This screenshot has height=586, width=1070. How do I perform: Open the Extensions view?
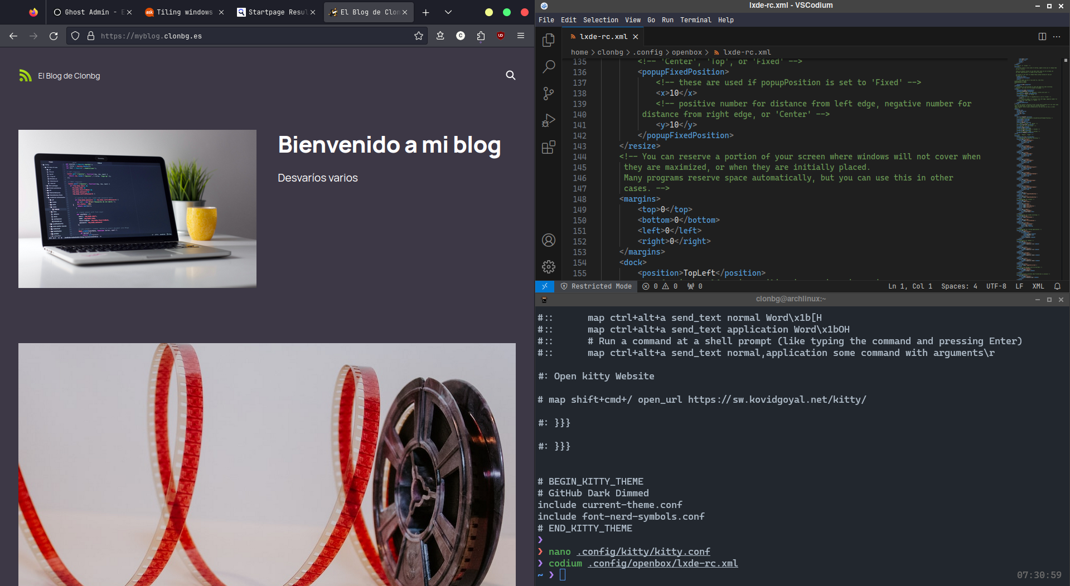click(x=549, y=147)
